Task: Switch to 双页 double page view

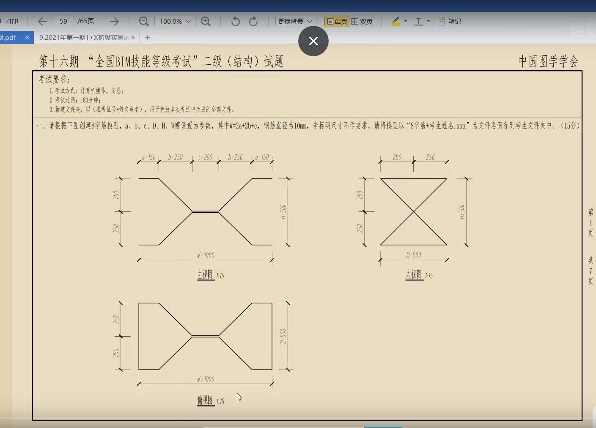Action: 362,22
